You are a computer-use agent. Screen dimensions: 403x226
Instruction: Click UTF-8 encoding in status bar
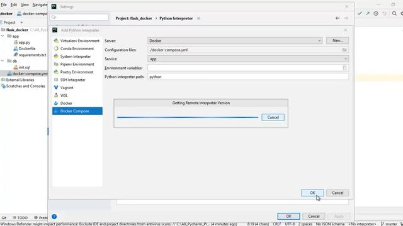290,224
